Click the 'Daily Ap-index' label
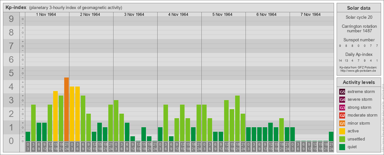Image resolution: width=384 pixels, height=155 pixels. point(359,54)
